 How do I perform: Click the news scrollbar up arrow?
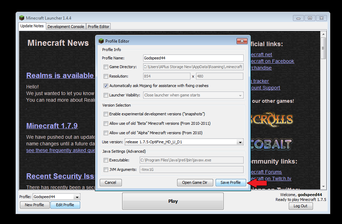(x=323, y=34)
